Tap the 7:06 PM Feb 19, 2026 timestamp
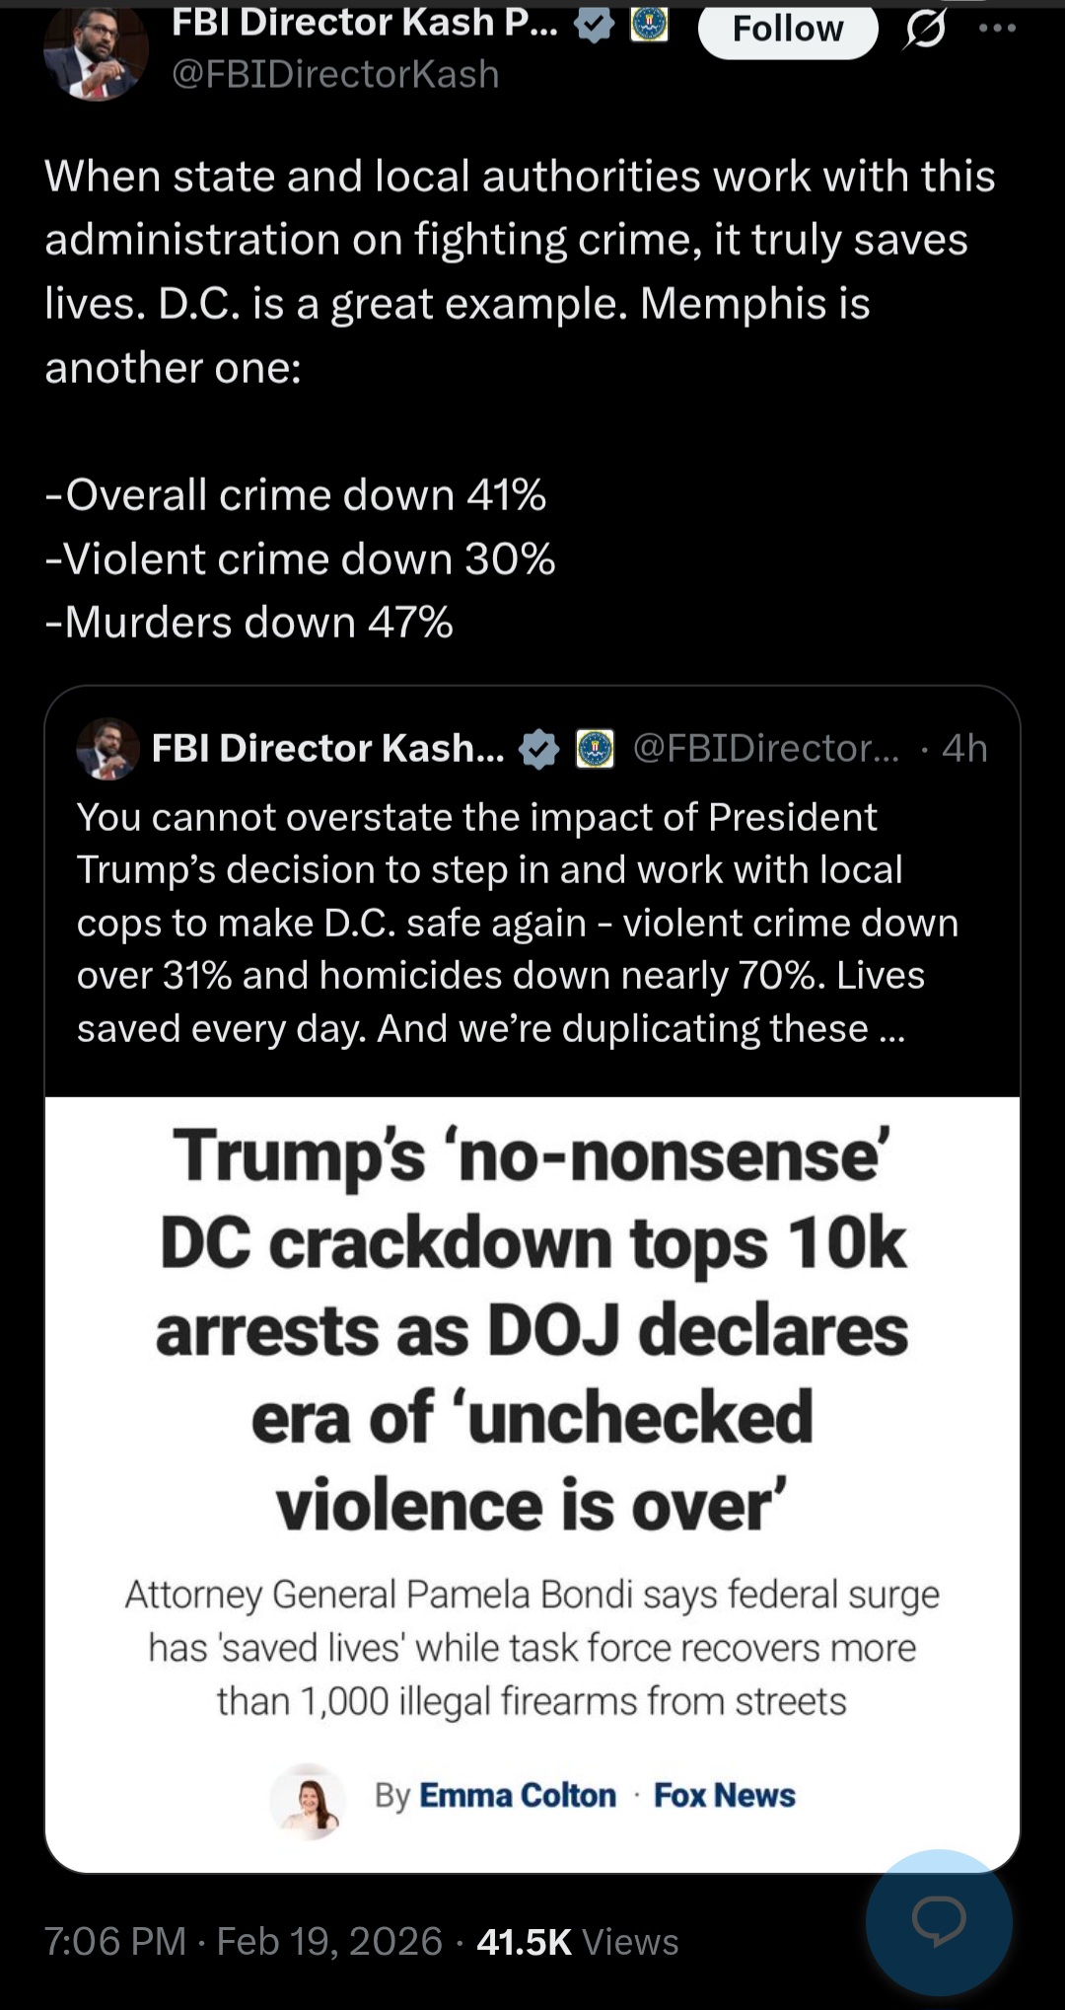 tap(243, 1942)
